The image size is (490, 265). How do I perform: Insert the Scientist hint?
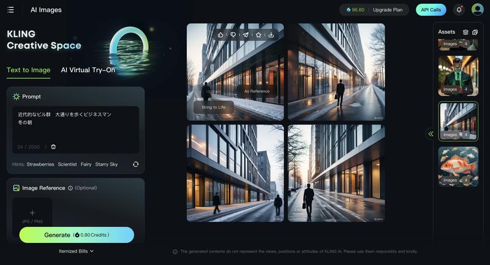pyautogui.click(x=67, y=164)
